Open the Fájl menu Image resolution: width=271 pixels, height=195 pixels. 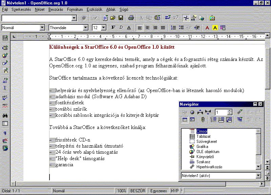point(5,9)
